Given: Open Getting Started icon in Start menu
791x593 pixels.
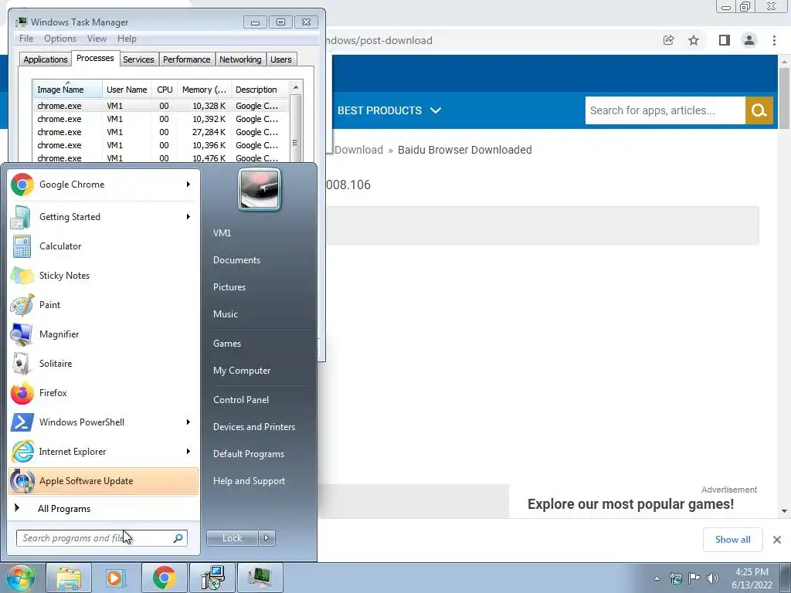Looking at the screenshot, I should [x=21, y=217].
